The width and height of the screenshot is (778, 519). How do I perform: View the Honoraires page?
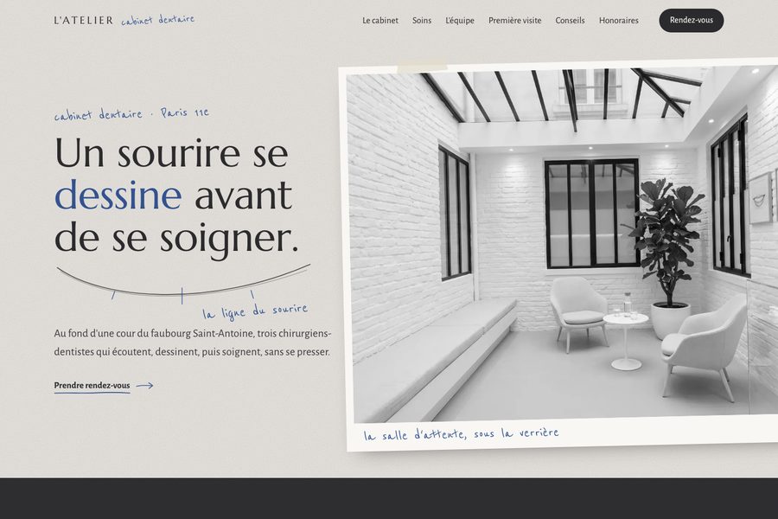(618, 21)
